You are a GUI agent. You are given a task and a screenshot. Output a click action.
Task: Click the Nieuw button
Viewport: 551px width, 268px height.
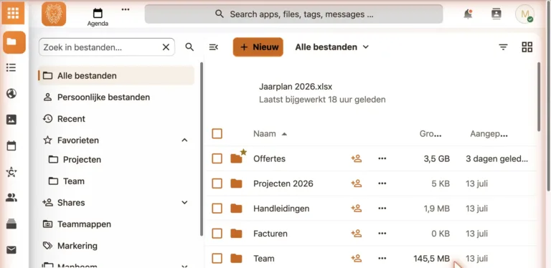[258, 47]
